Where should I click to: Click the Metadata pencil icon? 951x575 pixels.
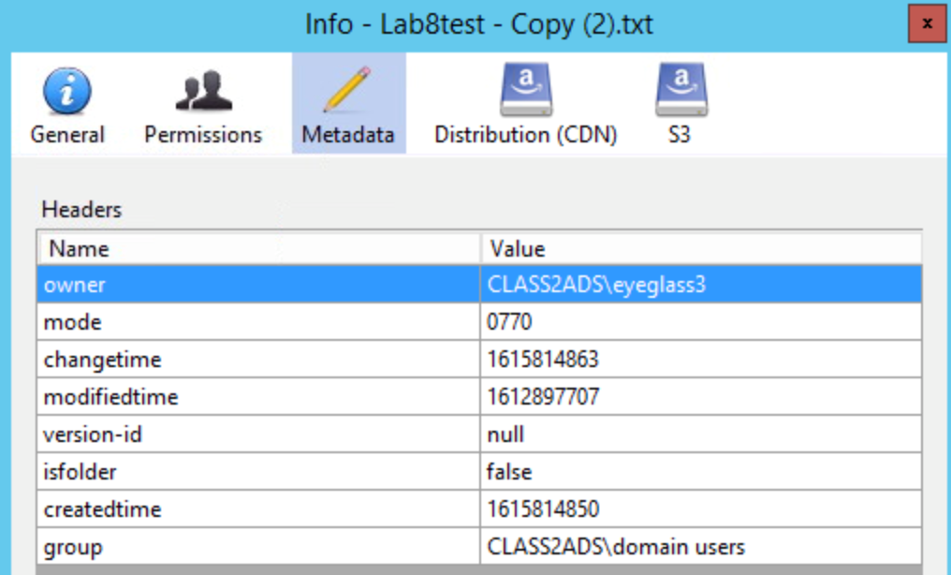pyautogui.click(x=348, y=89)
